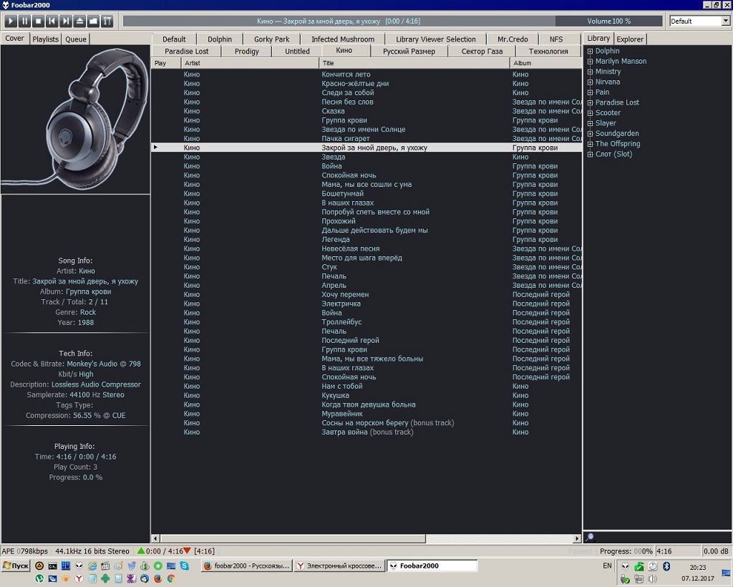Open the Default layout dropdown
Viewport: 733px width, 587px height.
724,21
